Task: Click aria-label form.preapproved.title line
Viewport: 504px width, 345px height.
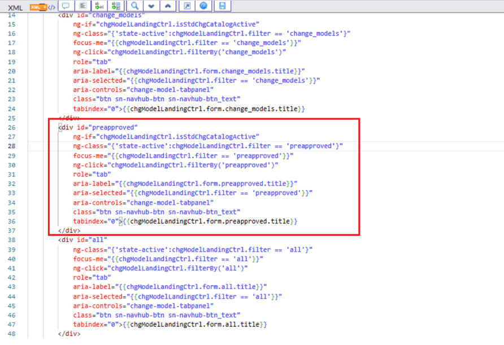Action: pyautogui.click(x=185, y=184)
